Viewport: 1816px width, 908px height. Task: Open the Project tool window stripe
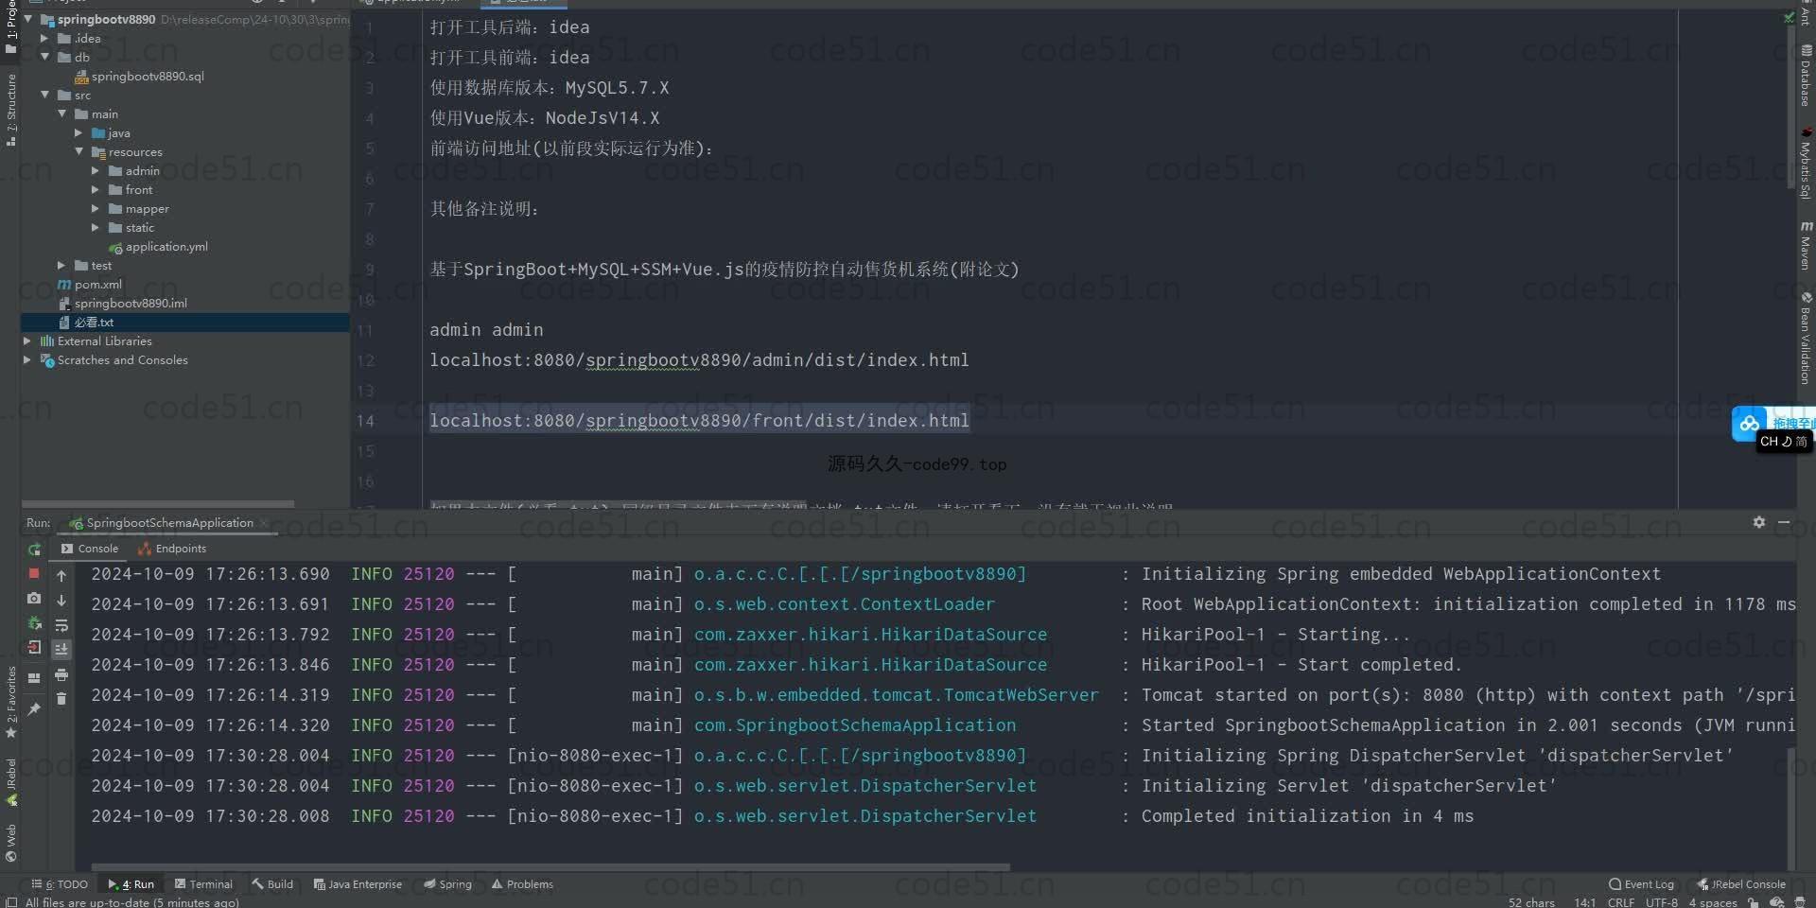10,26
